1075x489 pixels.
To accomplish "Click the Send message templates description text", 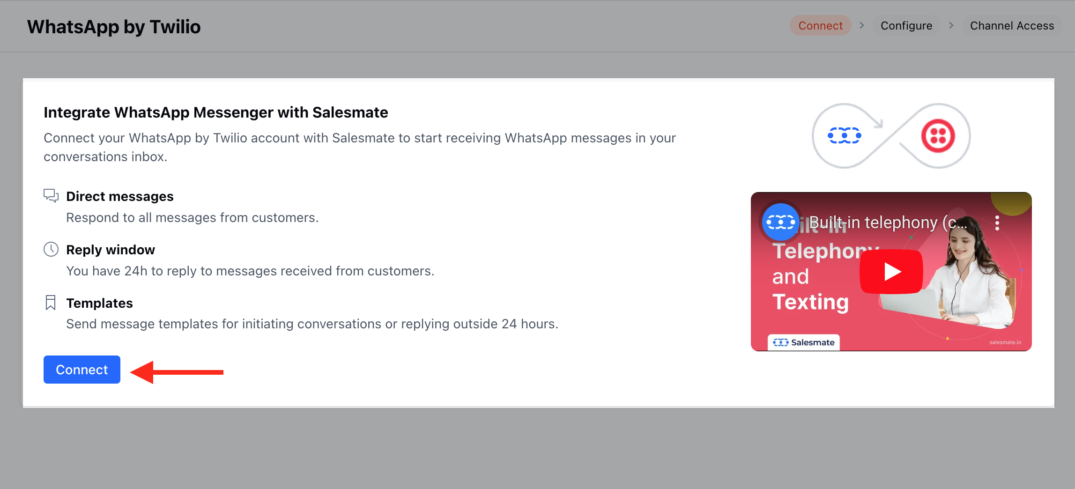I will (x=312, y=324).
